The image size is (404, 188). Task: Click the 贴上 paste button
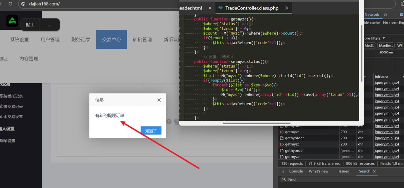[x=30, y=25]
